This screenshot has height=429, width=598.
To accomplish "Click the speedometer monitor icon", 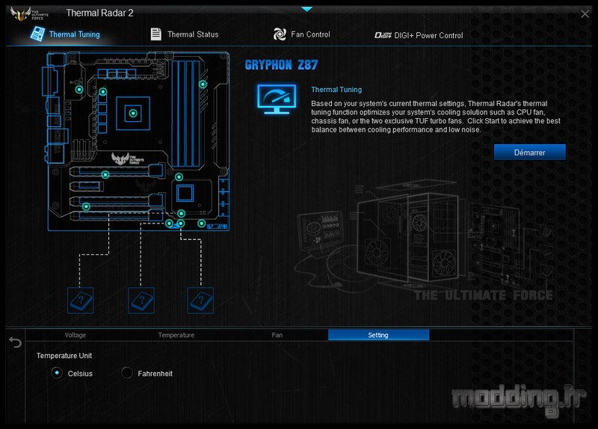I will pyautogui.click(x=277, y=99).
